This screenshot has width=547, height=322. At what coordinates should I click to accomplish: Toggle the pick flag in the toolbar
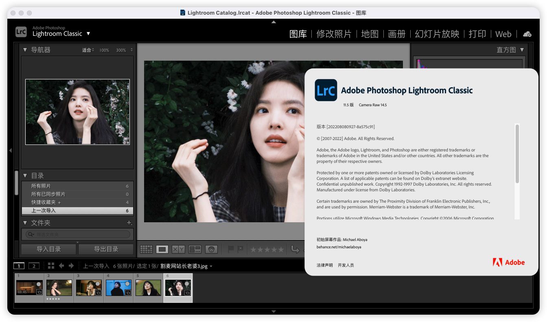click(x=231, y=249)
